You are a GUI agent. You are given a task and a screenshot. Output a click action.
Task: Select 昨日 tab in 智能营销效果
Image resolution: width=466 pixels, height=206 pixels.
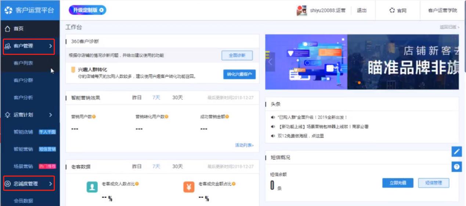tap(137, 97)
